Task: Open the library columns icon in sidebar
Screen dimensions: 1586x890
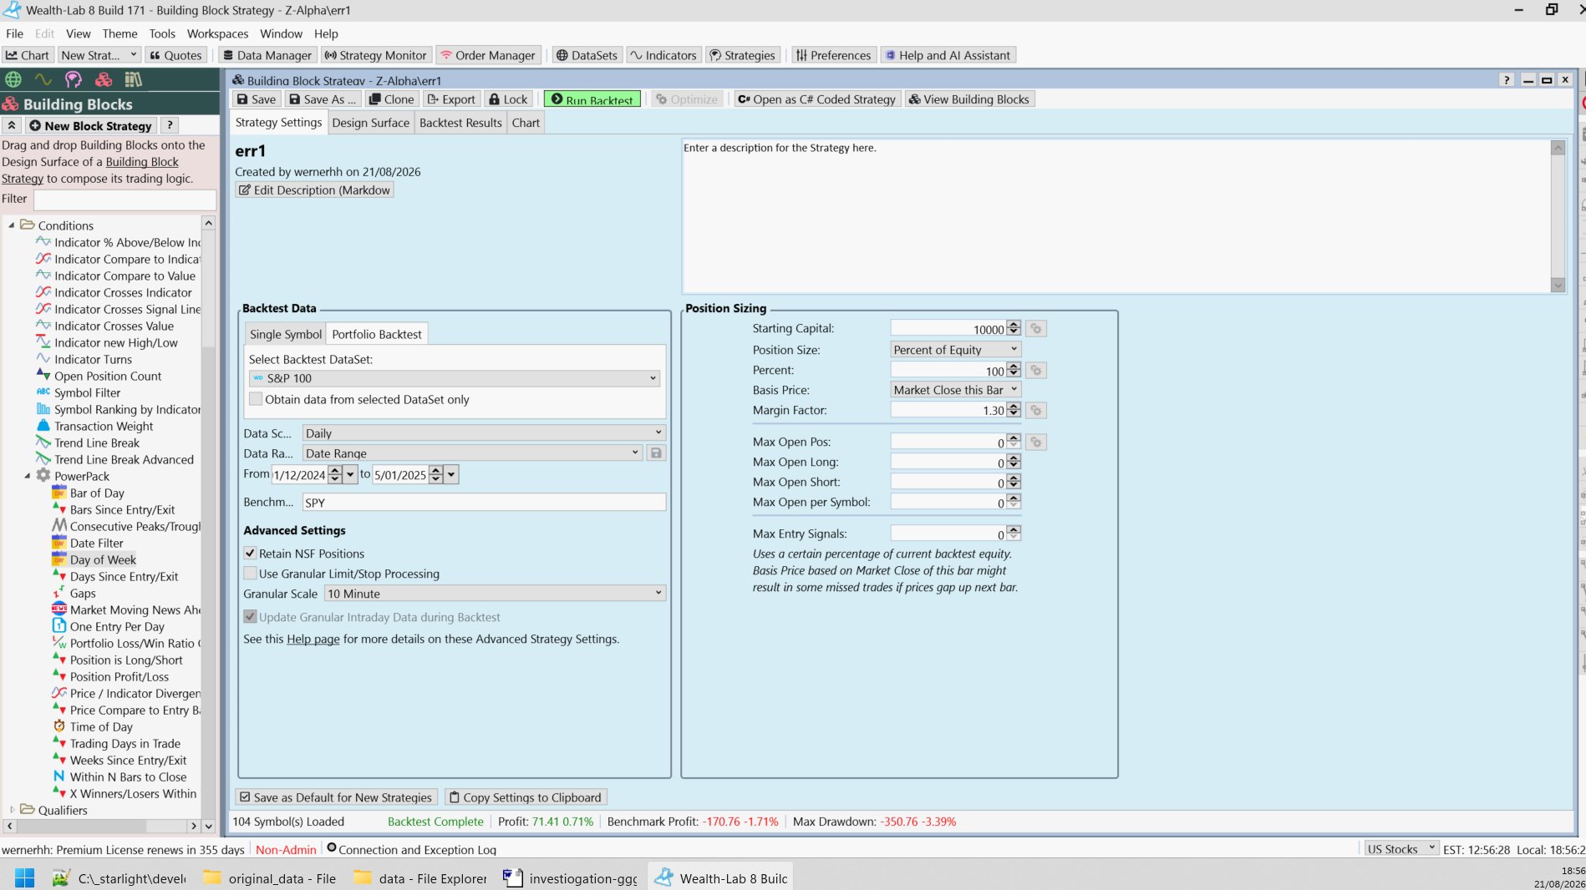Action: tap(134, 79)
